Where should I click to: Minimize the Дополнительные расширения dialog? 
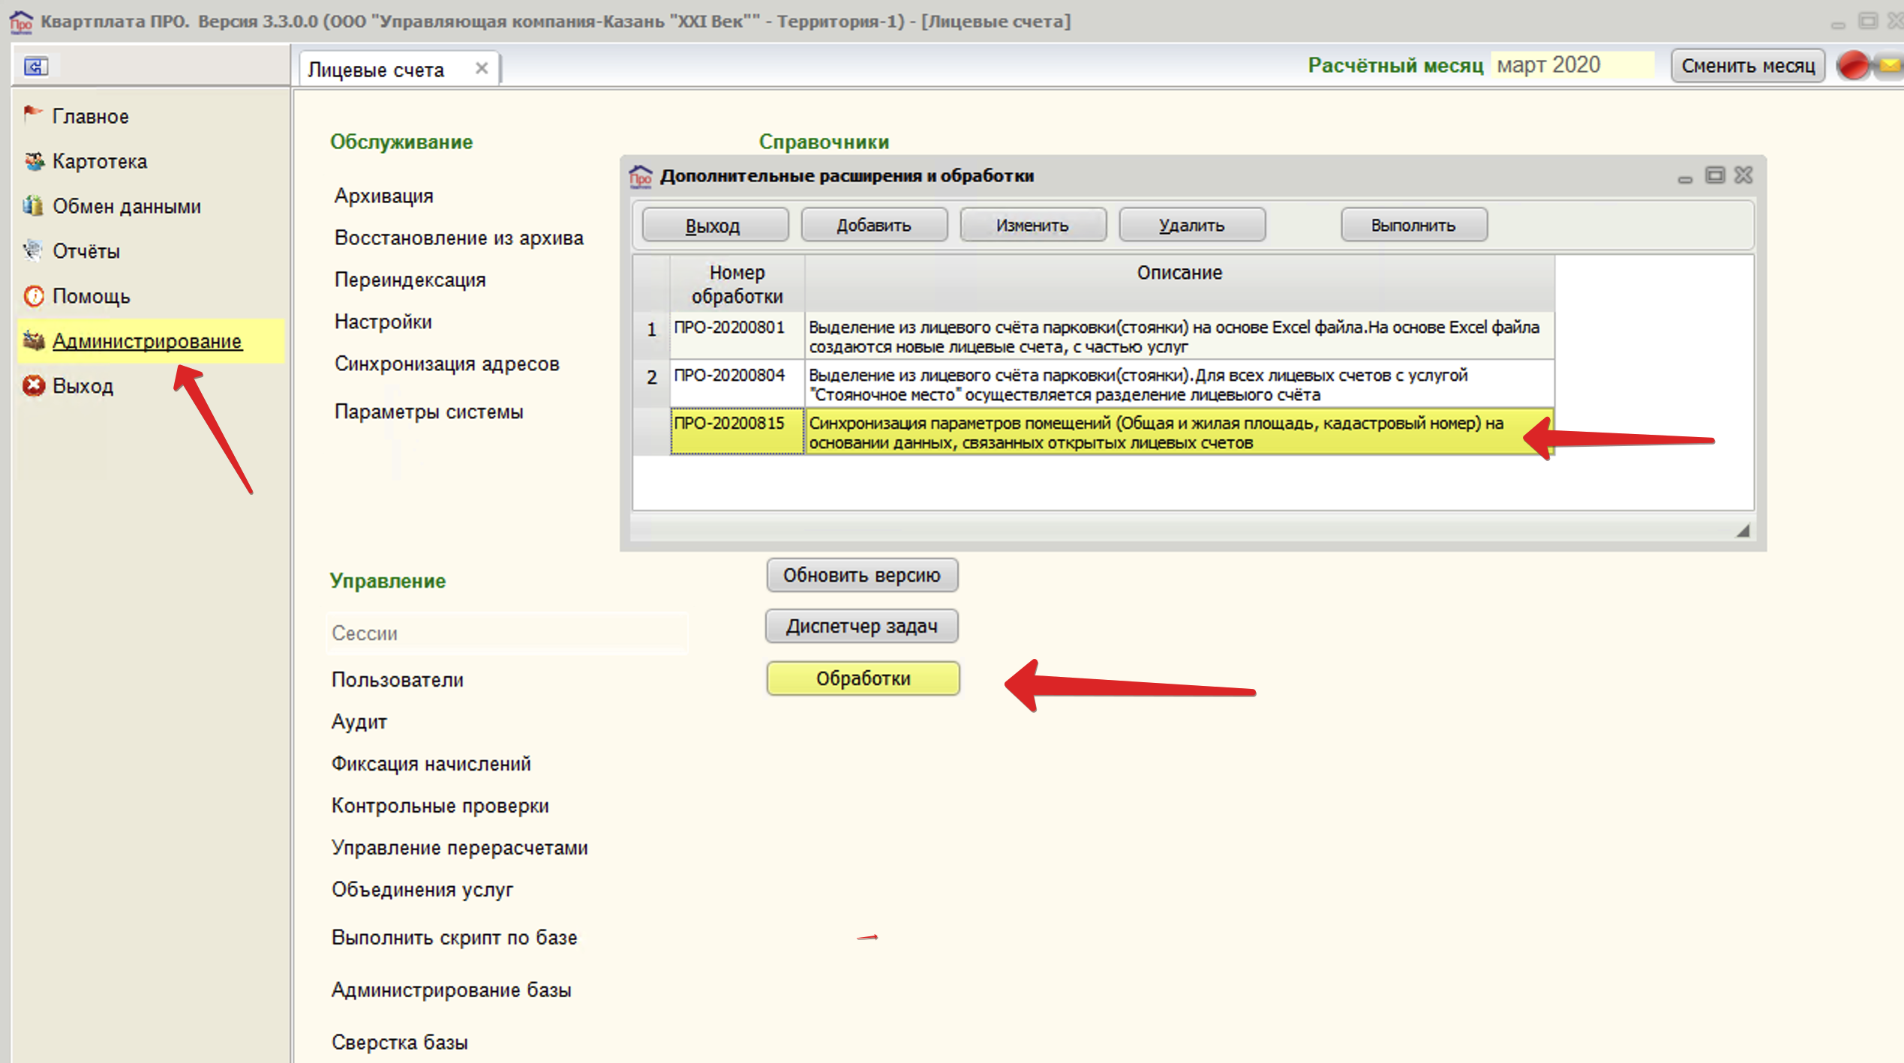point(1685,178)
